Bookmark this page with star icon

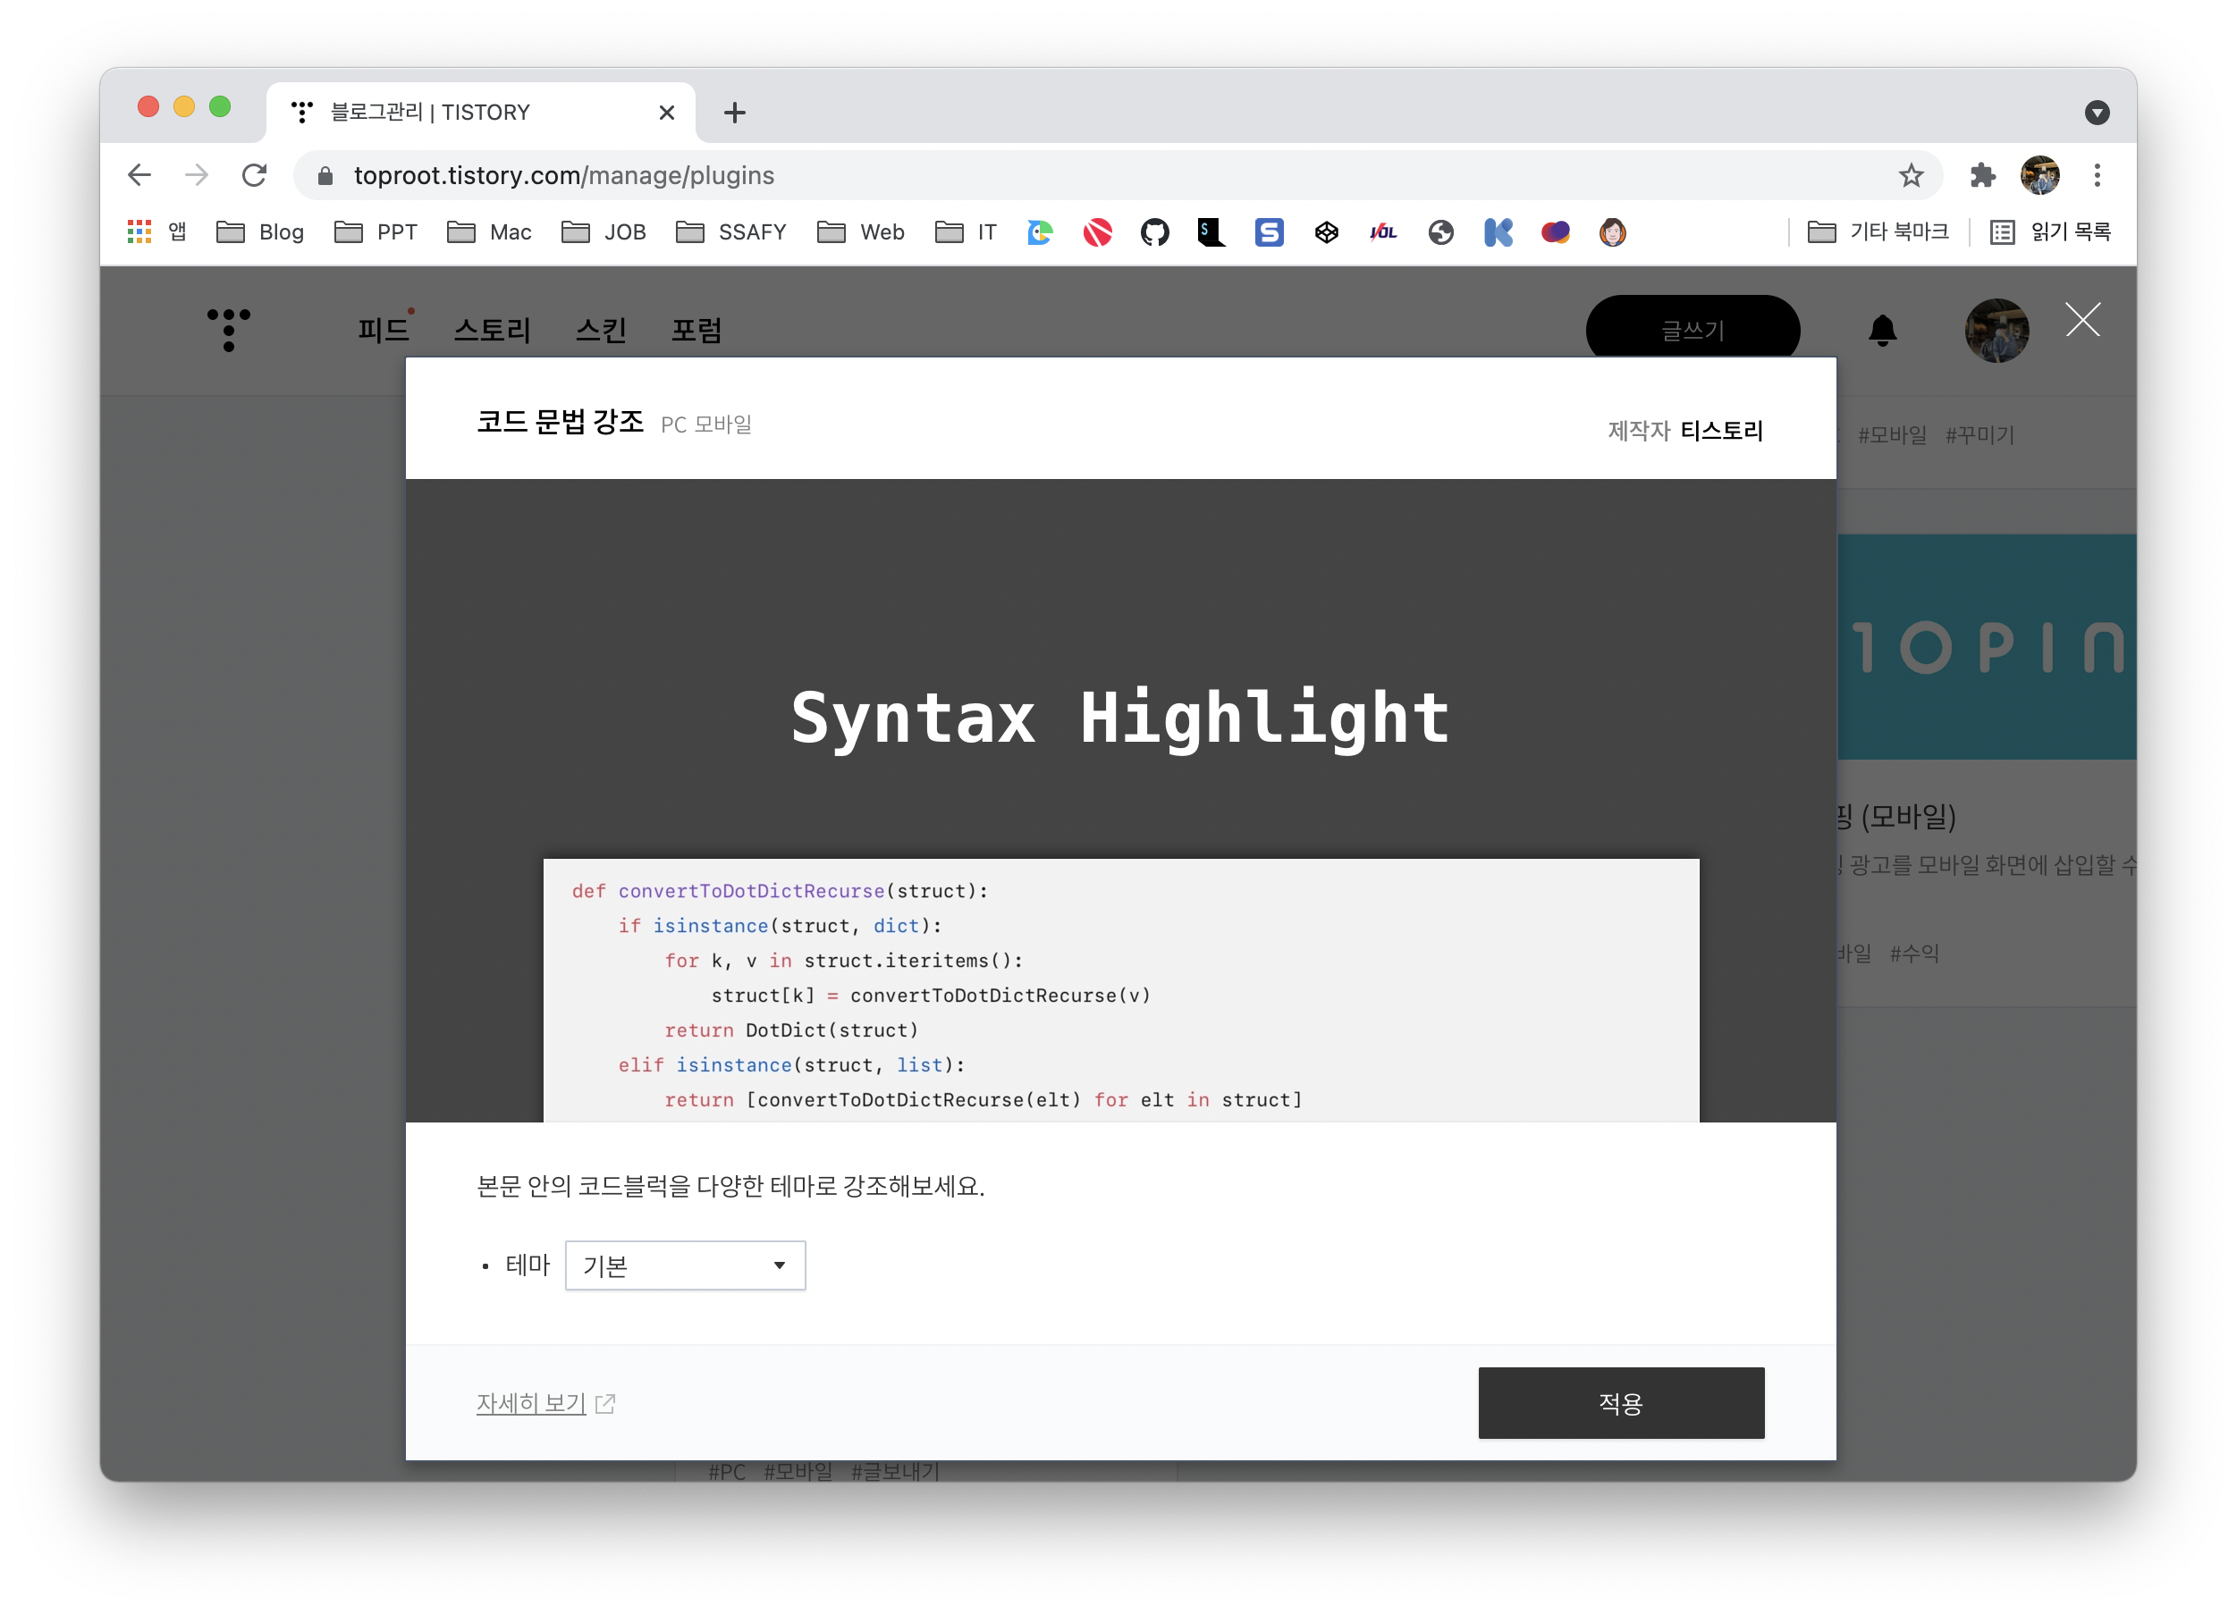click(x=1911, y=175)
